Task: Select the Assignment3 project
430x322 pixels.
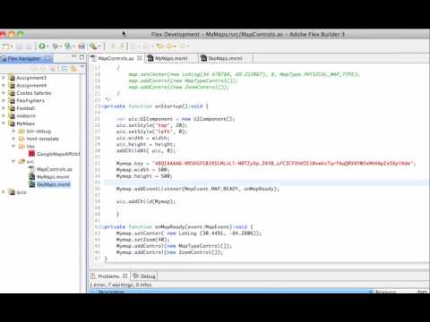Action: [x=28, y=78]
